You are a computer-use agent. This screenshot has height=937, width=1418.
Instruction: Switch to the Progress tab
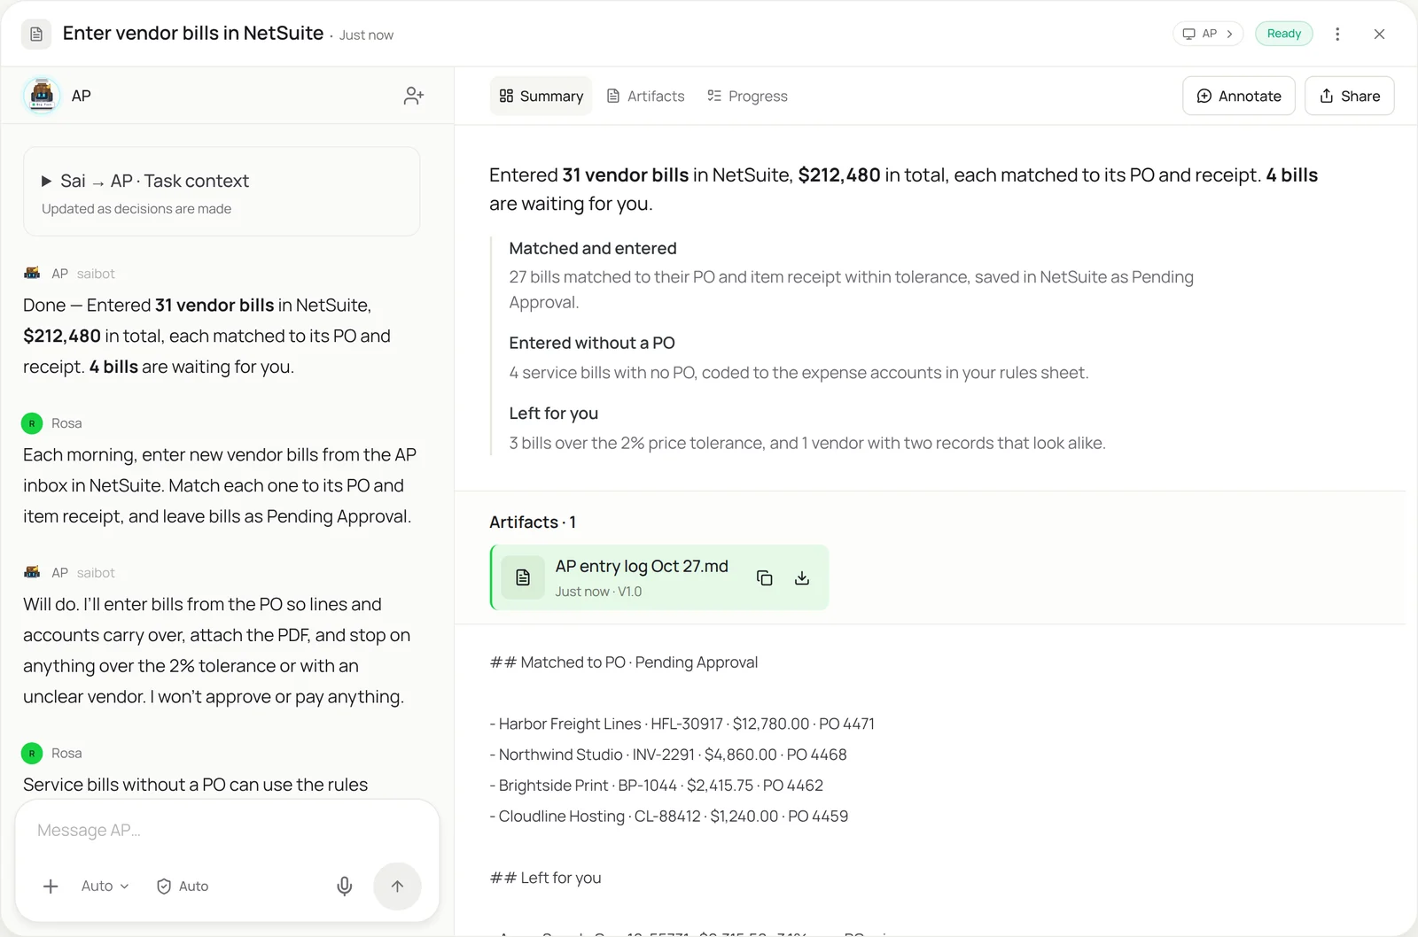748,96
